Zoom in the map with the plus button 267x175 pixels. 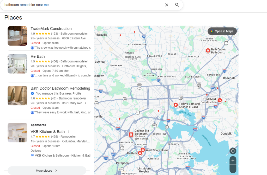233,160
